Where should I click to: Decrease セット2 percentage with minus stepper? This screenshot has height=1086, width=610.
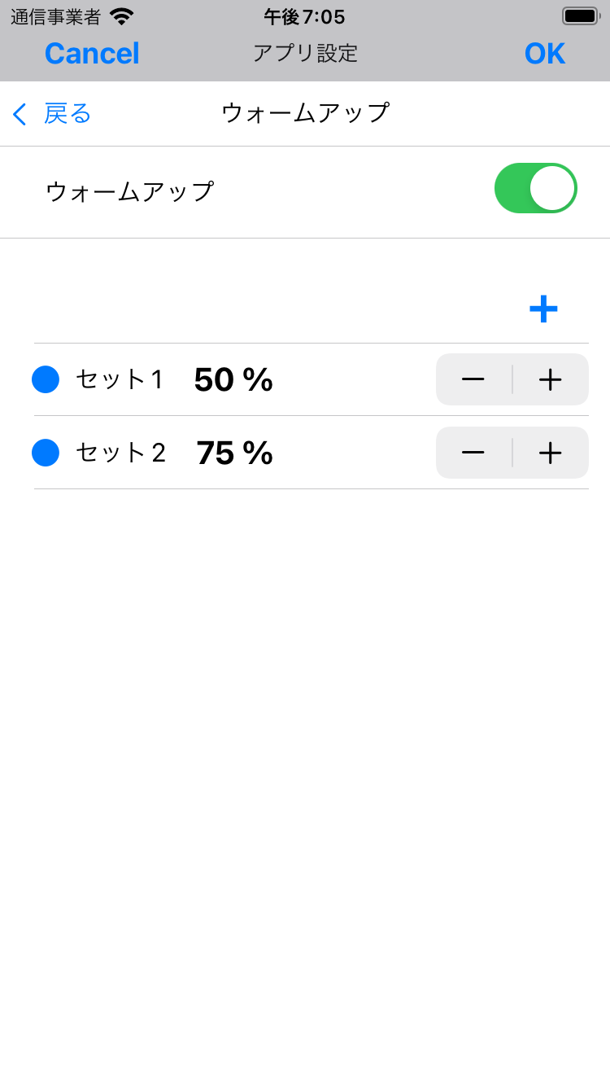click(473, 453)
